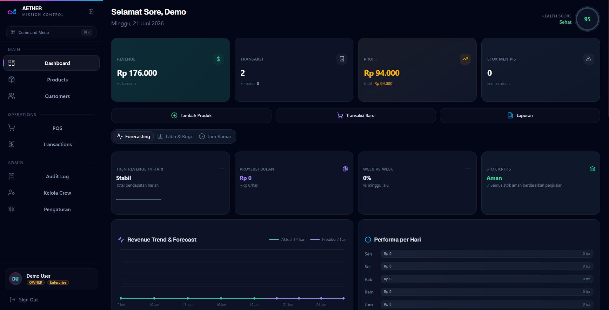Screen dimensions: 609x310
Task: Click the Aether infinity logo
Action: click(12, 12)
